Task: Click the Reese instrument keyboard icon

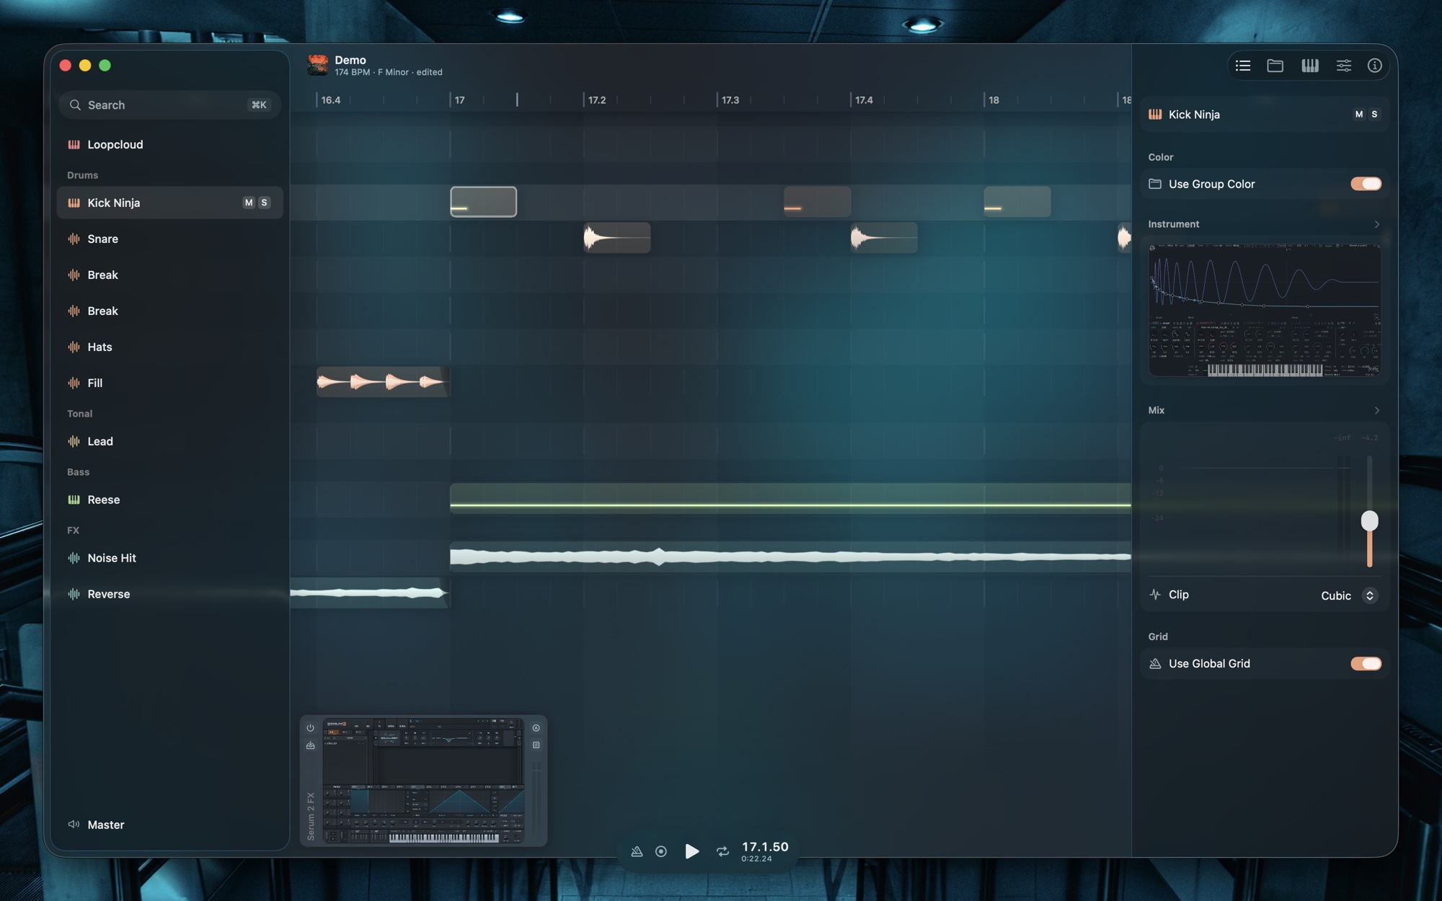Action: [x=74, y=500]
